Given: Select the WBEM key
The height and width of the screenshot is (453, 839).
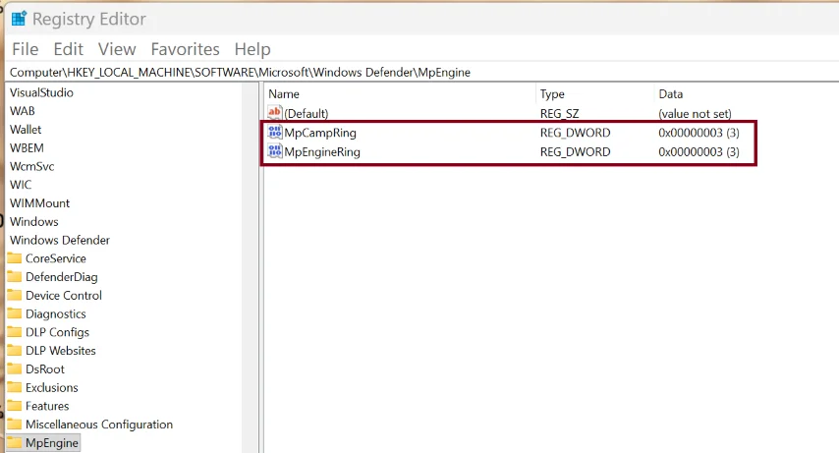Looking at the screenshot, I should tap(27, 147).
